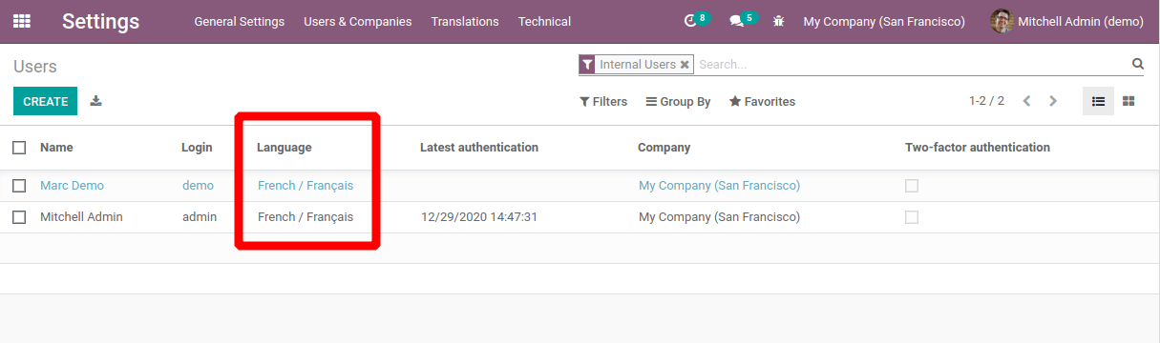Screen dimensions: 1160x343
Task: Open the conversations chat icon with badge 5
Action: pos(736,21)
